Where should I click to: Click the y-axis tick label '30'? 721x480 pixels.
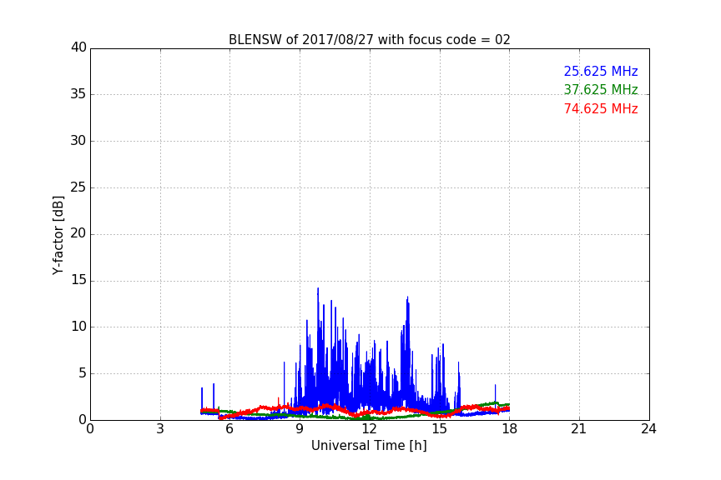pyautogui.click(x=78, y=141)
